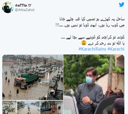Open the AttiaZahid profile avatar
The height and width of the screenshot is (114, 128).
click(8, 7)
